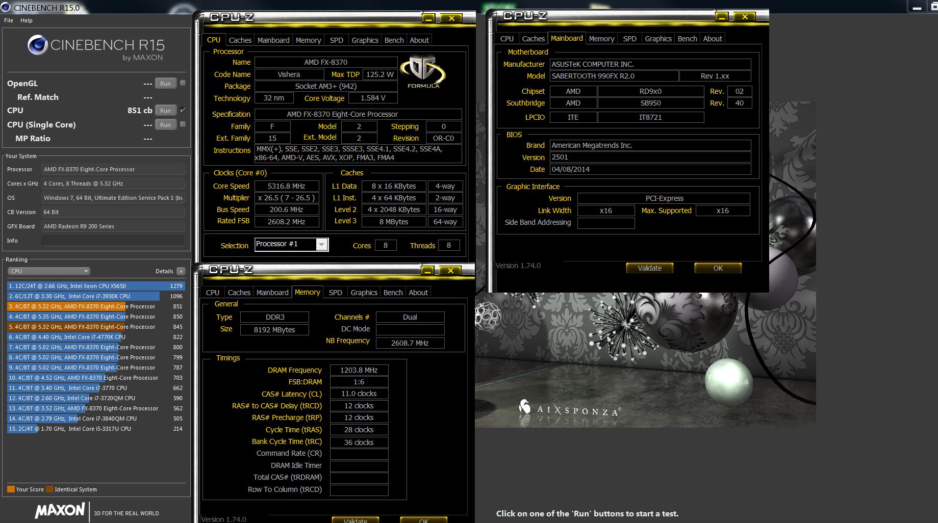Image resolution: width=938 pixels, height=523 pixels.
Task: Open the Processor #1 selection dropdown
Action: coord(321,245)
